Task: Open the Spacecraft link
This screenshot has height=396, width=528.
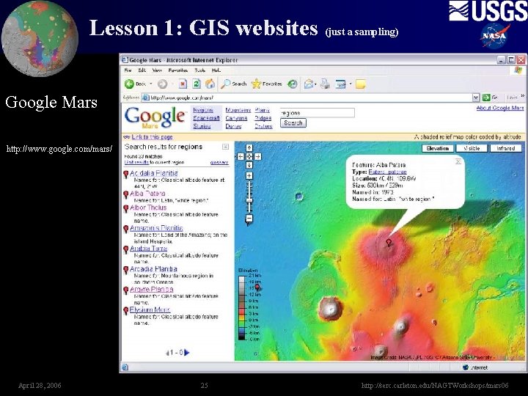Action: coord(206,118)
